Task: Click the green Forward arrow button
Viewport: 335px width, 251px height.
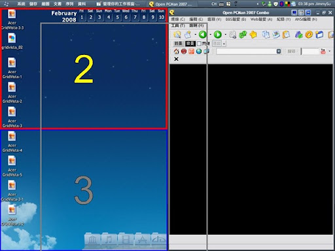Action: [x=218, y=35]
